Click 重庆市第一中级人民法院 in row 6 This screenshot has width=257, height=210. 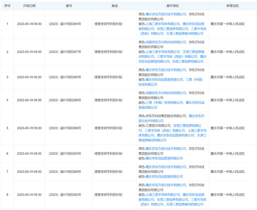227,154
